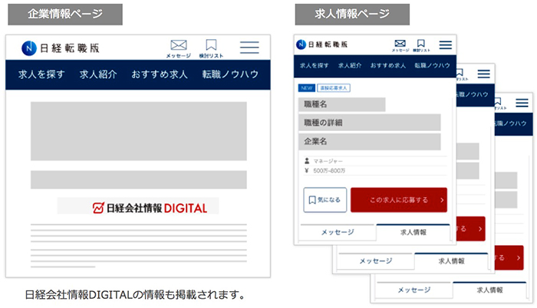Image resolution: width=537 pixels, height=308 pixels.
Task: Click the red apply button on the middle job card
Action: pyautogui.click(x=471, y=228)
